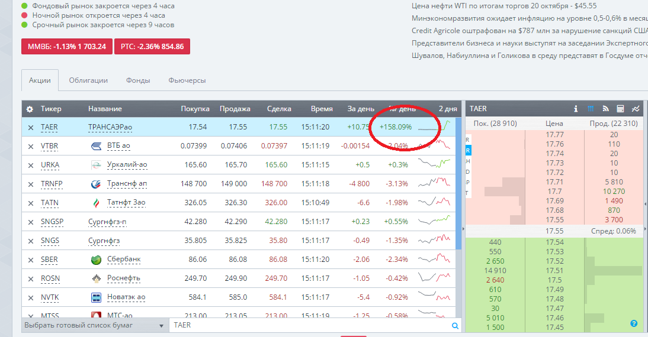Open the calculator icon in TAER panel
The image size is (648, 337).
620,109
